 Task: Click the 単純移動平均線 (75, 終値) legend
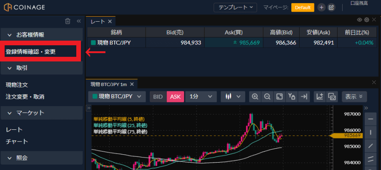[121, 132]
